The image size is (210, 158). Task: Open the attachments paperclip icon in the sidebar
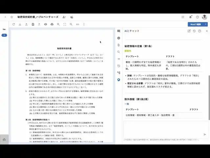point(119,45)
